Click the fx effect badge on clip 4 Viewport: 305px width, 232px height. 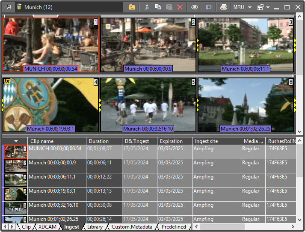[x=7, y=81]
